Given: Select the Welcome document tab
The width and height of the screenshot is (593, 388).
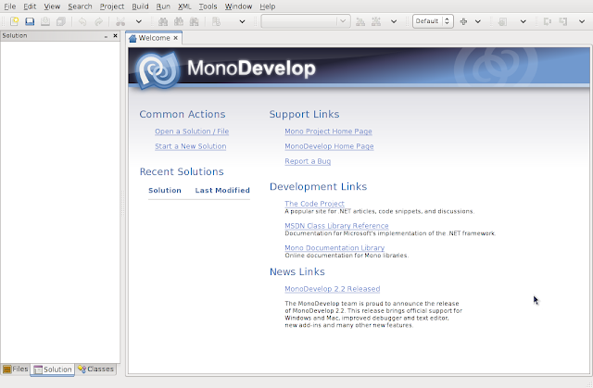Looking at the screenshot, I should [x=154, y=38].
